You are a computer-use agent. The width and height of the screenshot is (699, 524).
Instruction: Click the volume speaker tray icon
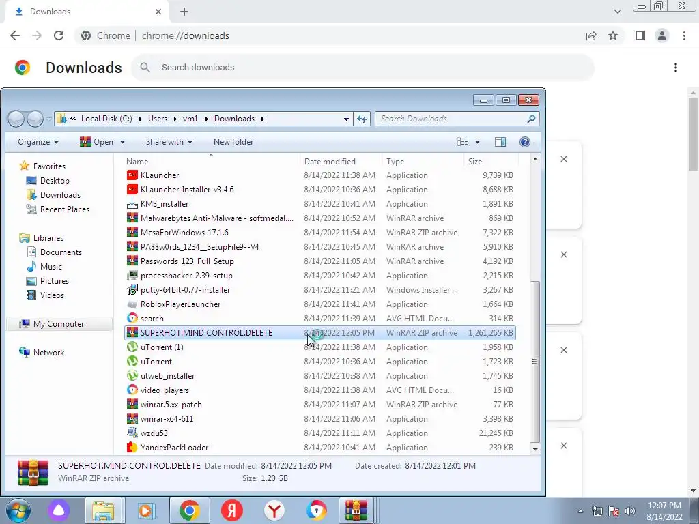[630, 511]
